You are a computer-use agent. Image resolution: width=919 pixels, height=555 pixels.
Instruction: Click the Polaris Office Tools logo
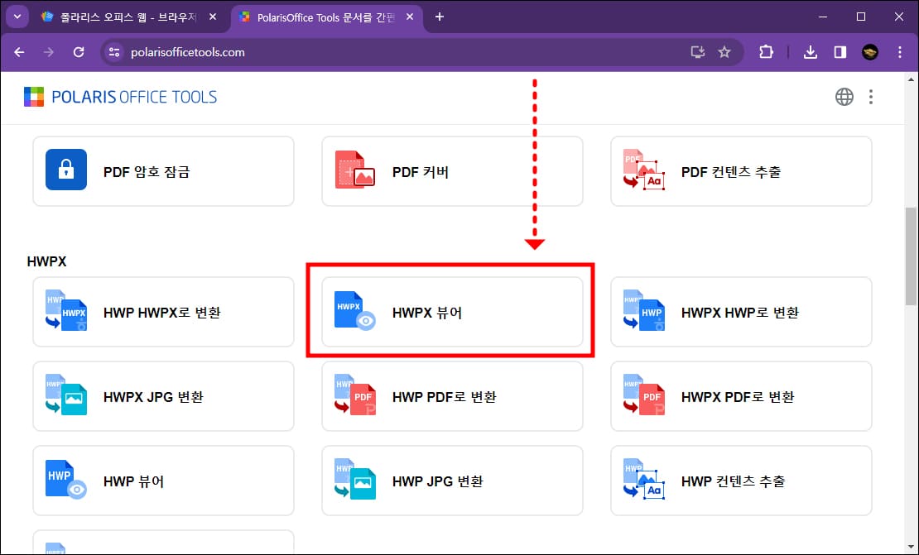pos(120,97)
